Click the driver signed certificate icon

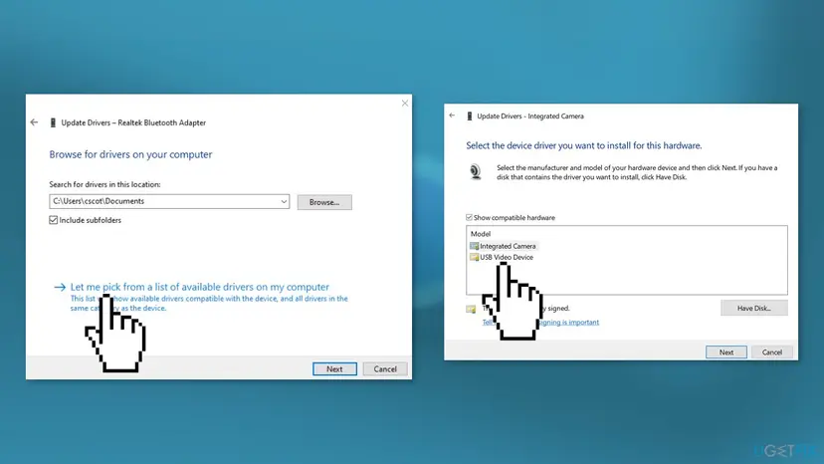pyautogui.click(x=471, y=309)
